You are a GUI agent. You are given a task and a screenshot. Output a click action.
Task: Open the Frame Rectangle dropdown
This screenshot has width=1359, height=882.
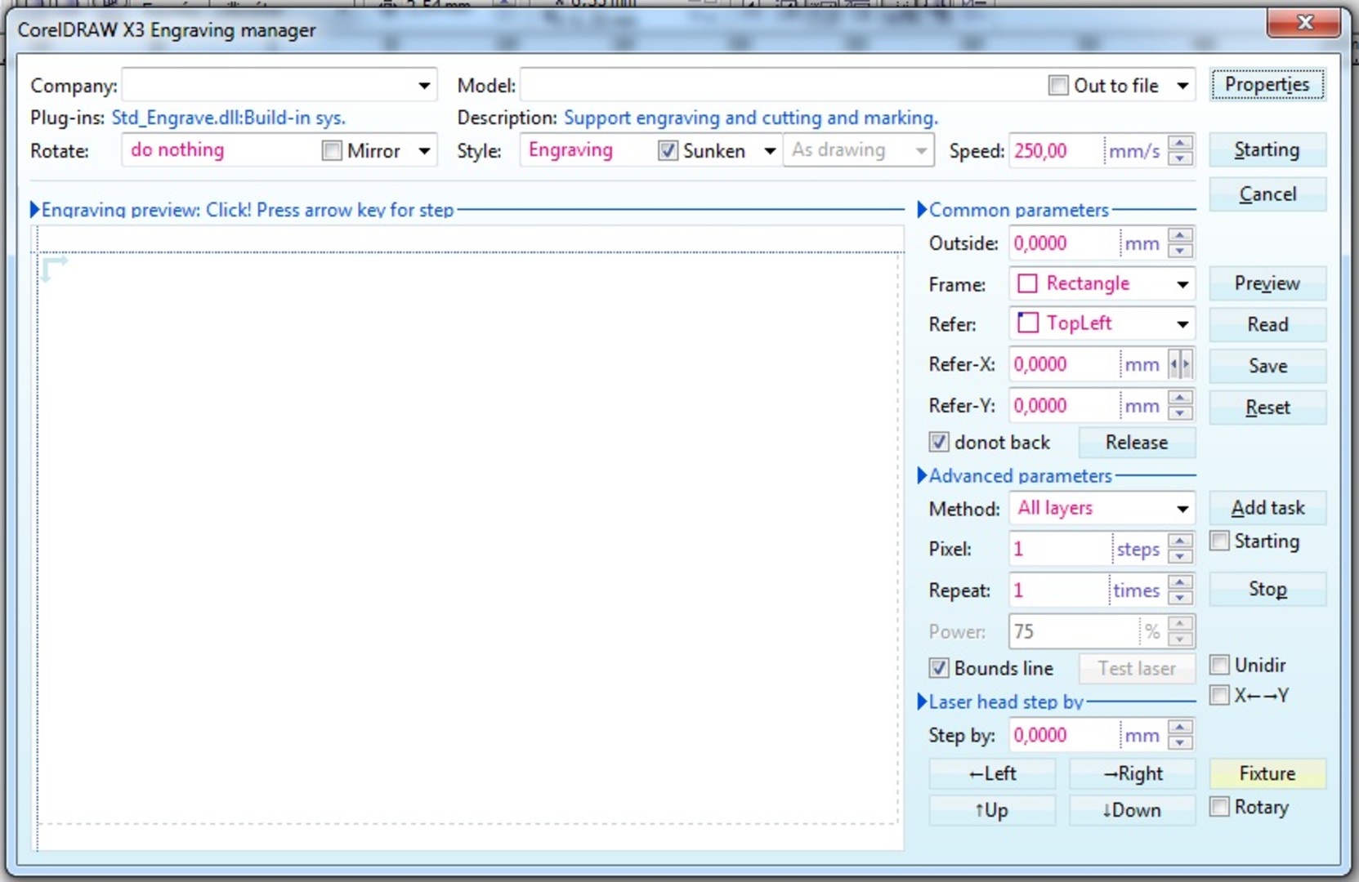click(1182, 284)
